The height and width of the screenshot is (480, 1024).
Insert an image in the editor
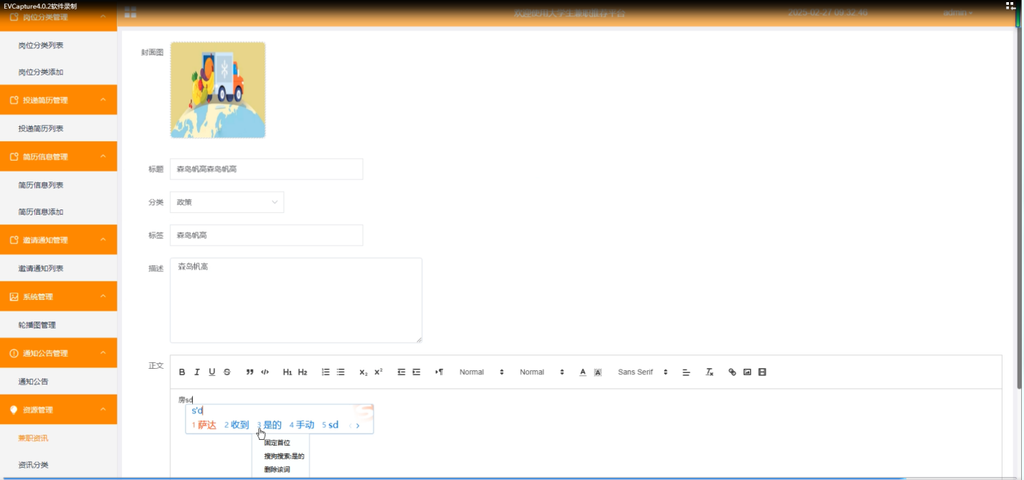click(747, 372)
